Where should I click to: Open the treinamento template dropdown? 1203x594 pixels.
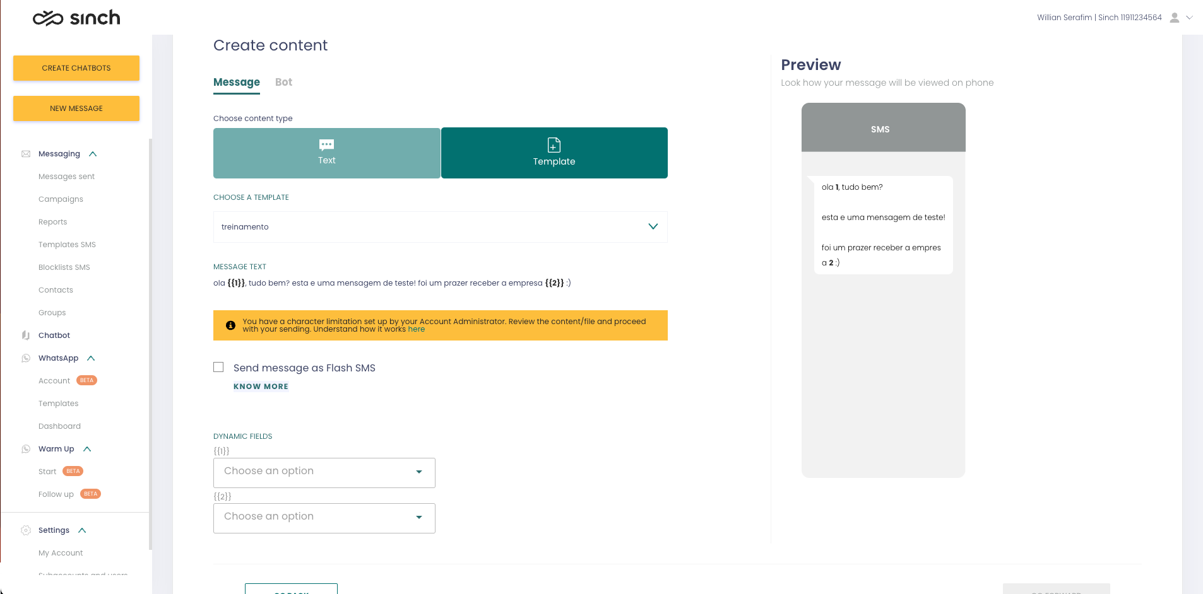440,227
